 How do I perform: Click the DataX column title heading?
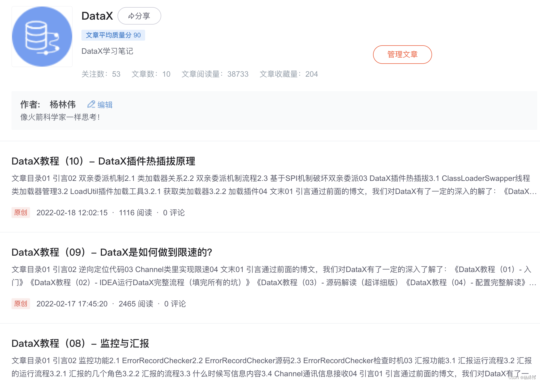pyautogui.click(x=97, y=16)
